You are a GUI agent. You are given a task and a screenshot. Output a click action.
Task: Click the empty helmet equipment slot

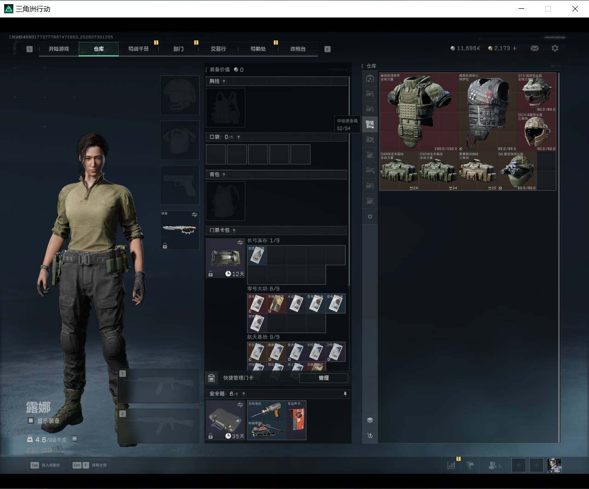pyautogui.click(x=180, y=95)
